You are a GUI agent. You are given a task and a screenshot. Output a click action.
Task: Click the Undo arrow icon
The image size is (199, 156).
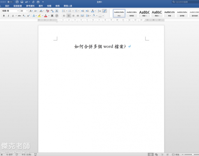coord(26,2)
